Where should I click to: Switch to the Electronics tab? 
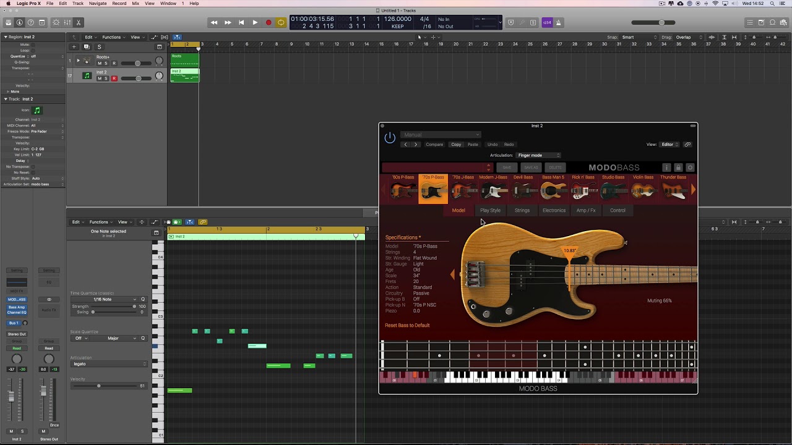tap(554, 210)
